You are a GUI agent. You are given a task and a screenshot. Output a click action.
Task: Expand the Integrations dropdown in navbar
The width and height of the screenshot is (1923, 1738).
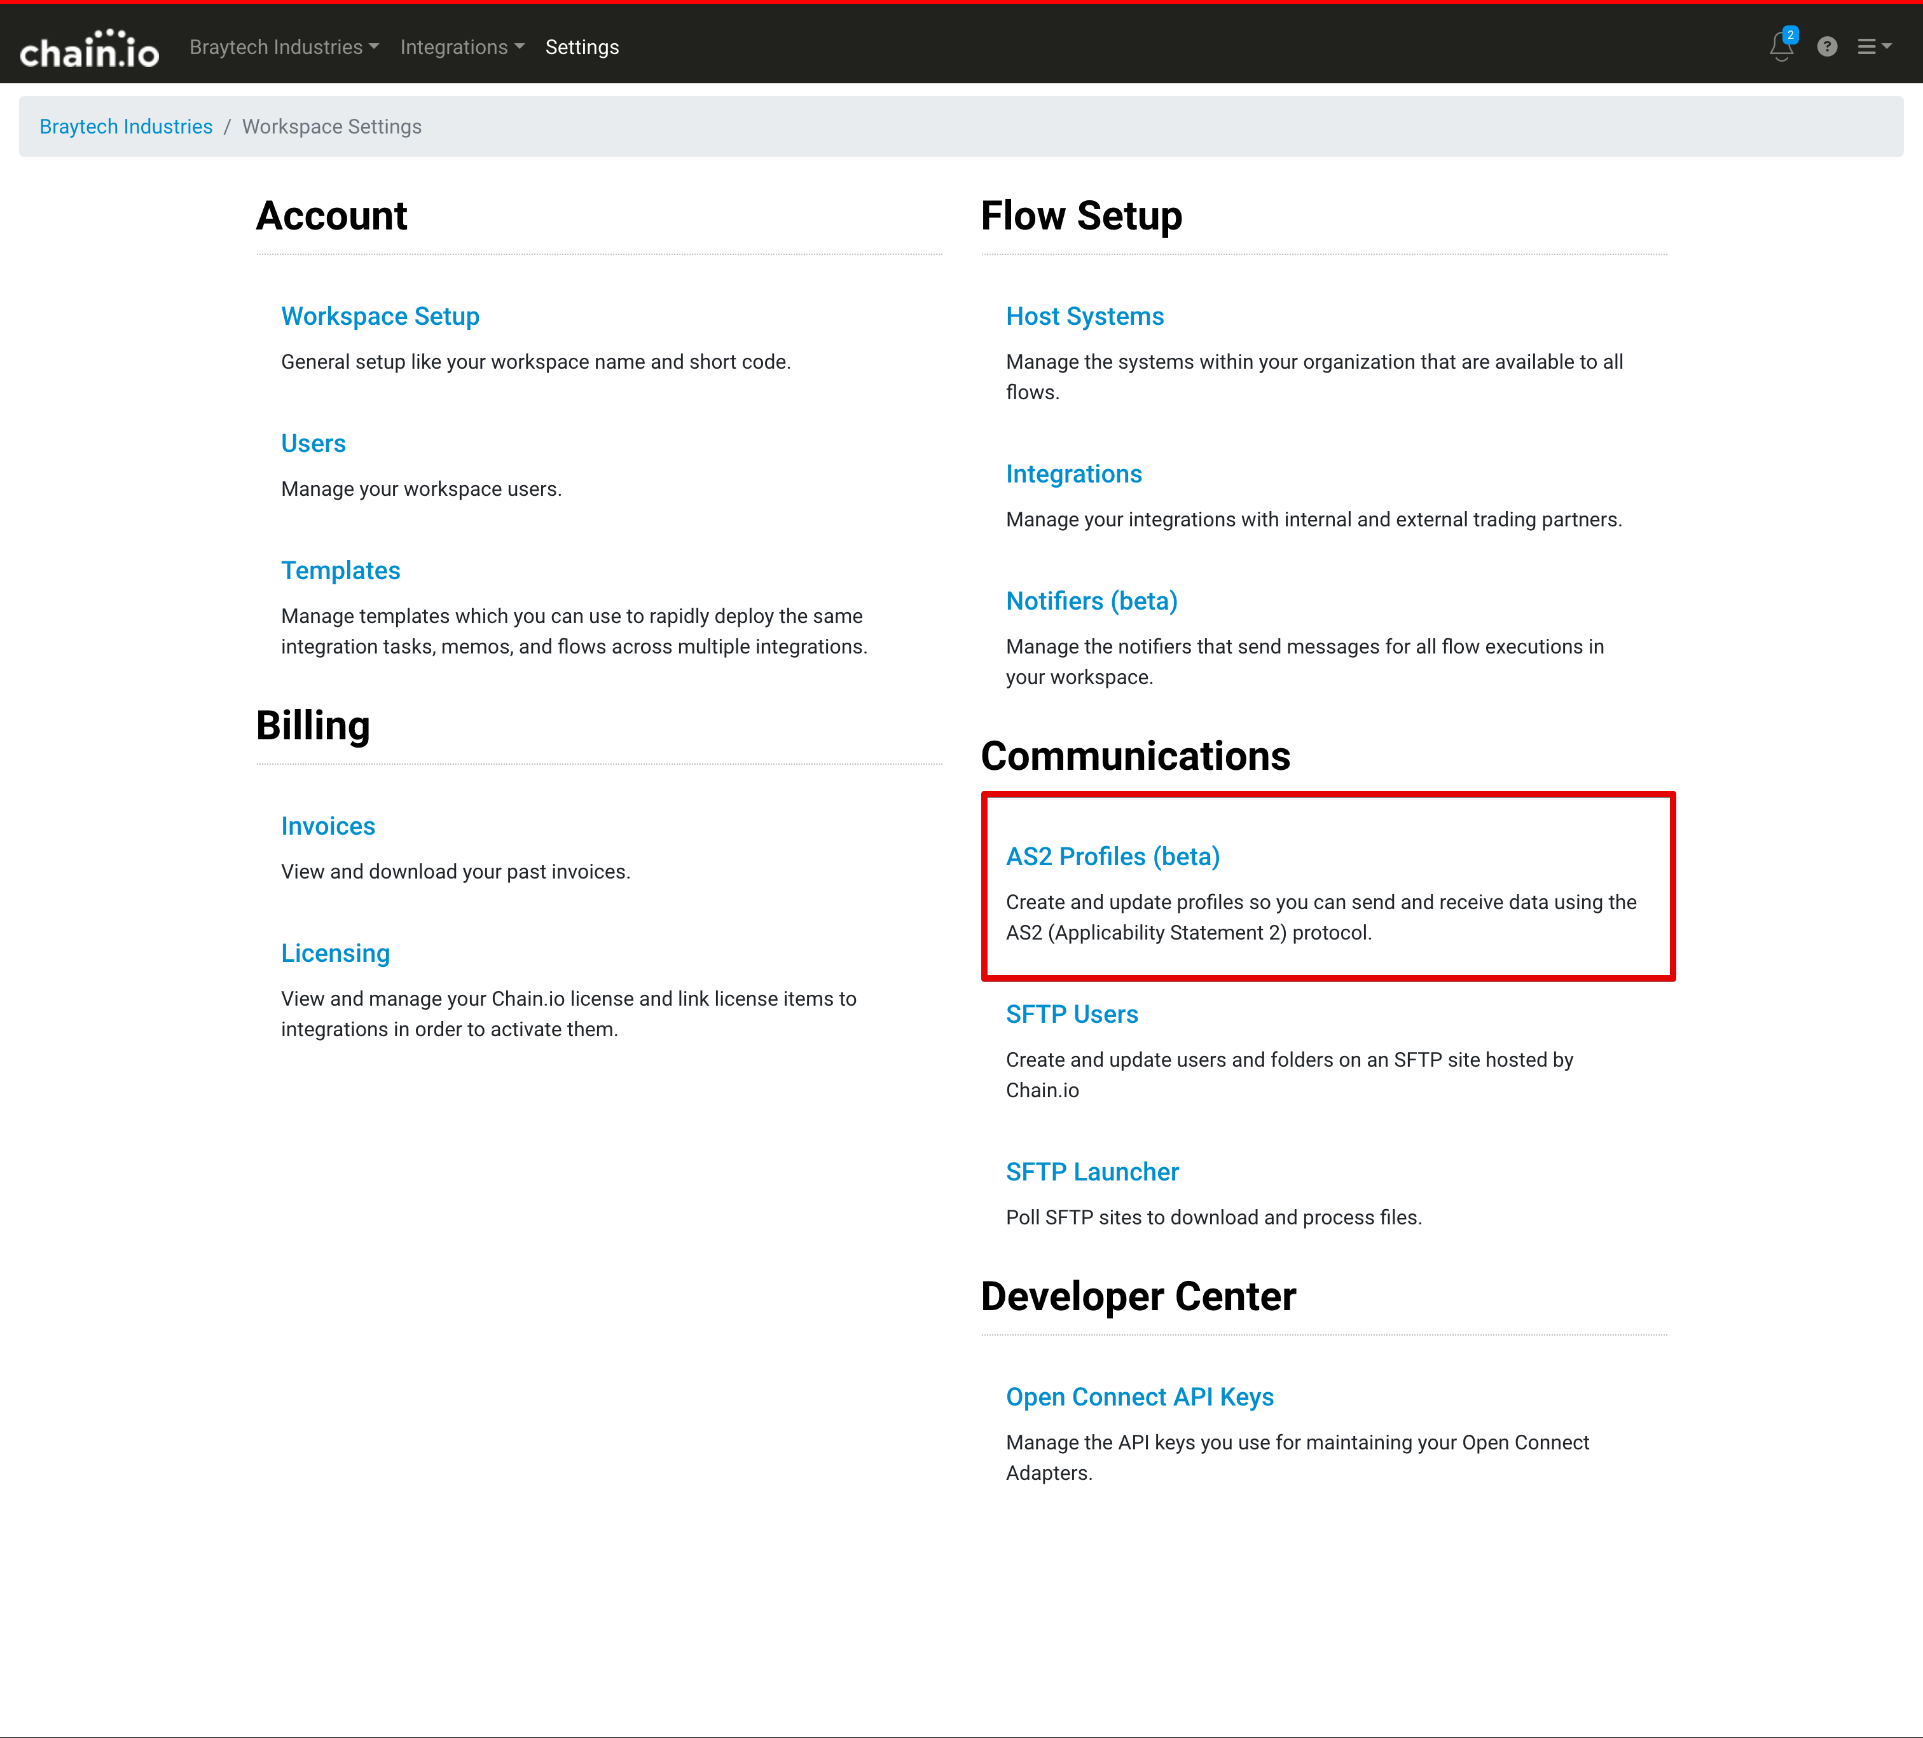pyautogui.click(x=462, y=46)
